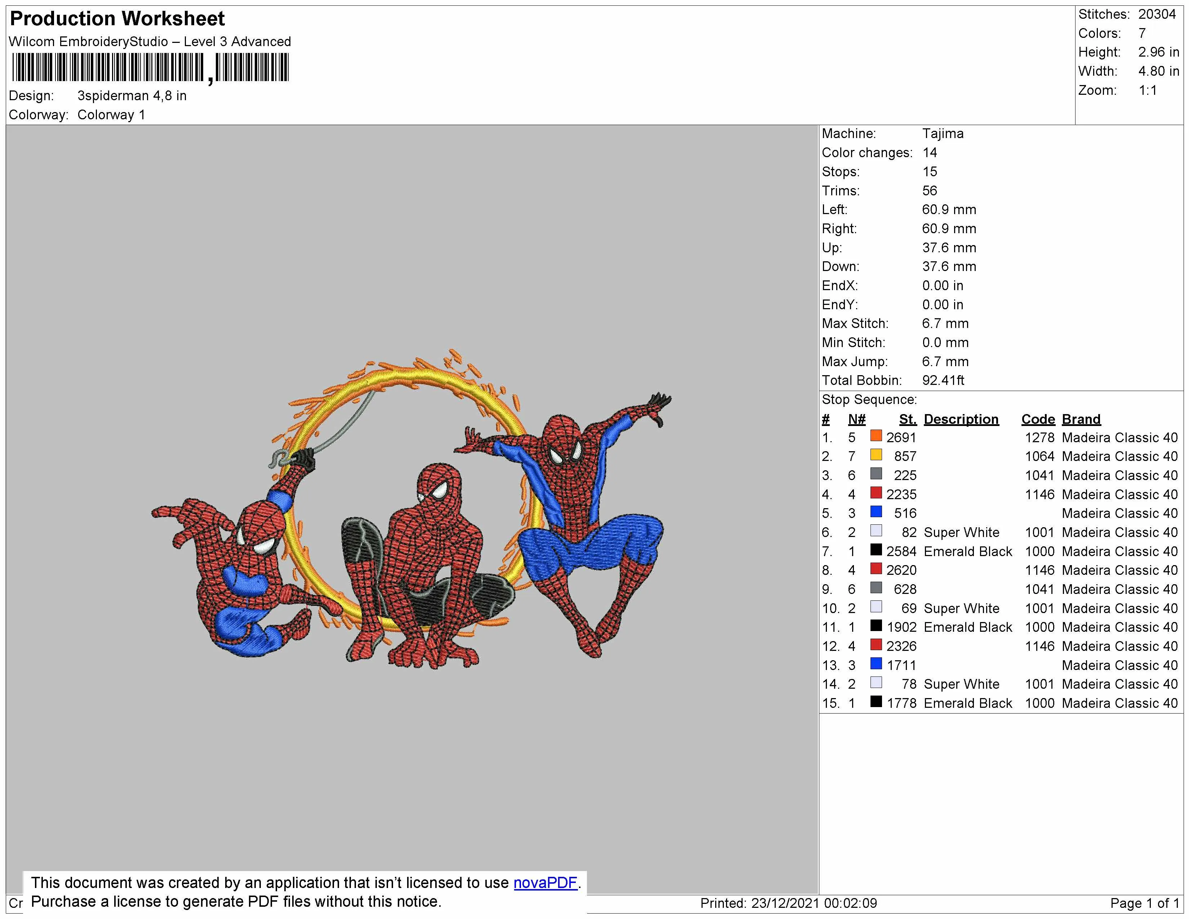
Task: Click the "Page 1 of 1" footer
Action: (x=1144, y=904)
